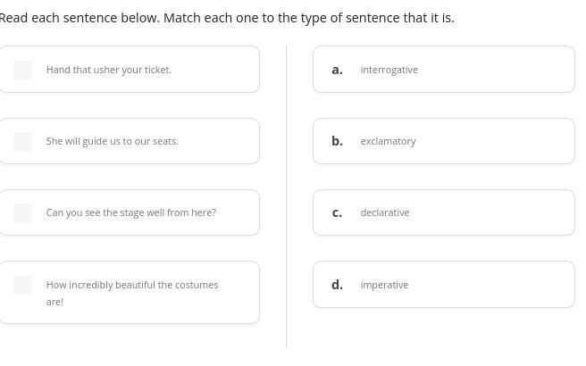Click the letter "b." label
The width and height of the screenshot is (586, 366).
pyautogui.click(x=337, y=141)
